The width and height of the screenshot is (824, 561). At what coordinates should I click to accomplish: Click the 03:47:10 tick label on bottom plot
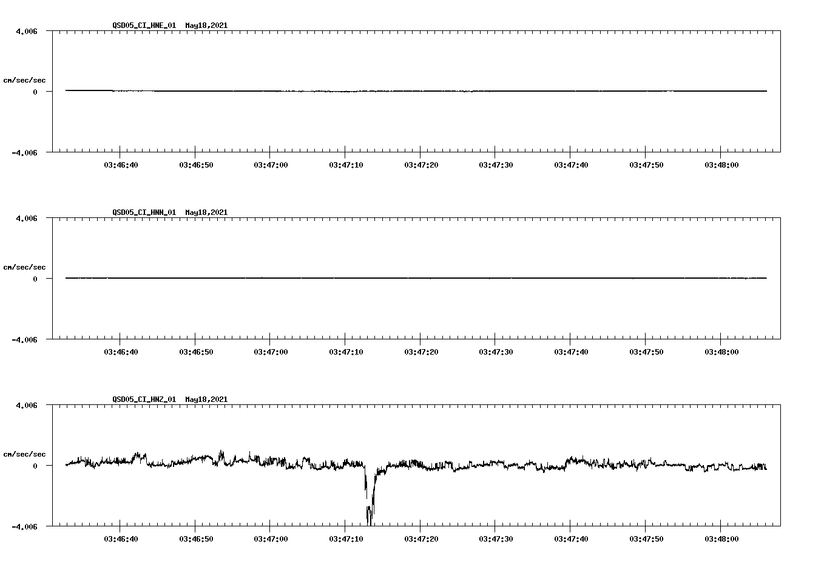click(345, 539)
